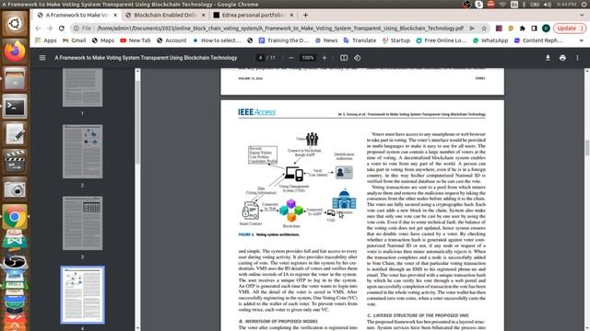Open Firefox from the dock

click(x=15, y=51)
